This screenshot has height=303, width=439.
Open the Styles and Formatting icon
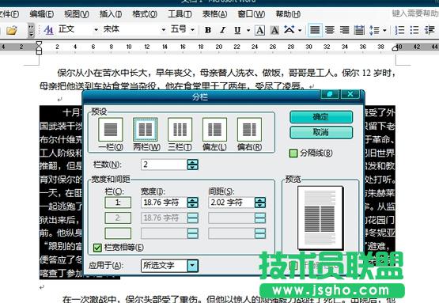click(x=49, y=30)
